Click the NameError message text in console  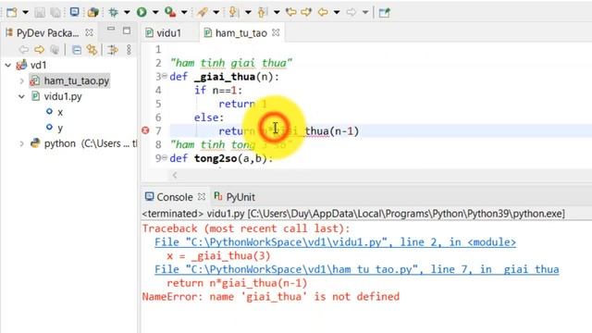click(x=271, y=296)
